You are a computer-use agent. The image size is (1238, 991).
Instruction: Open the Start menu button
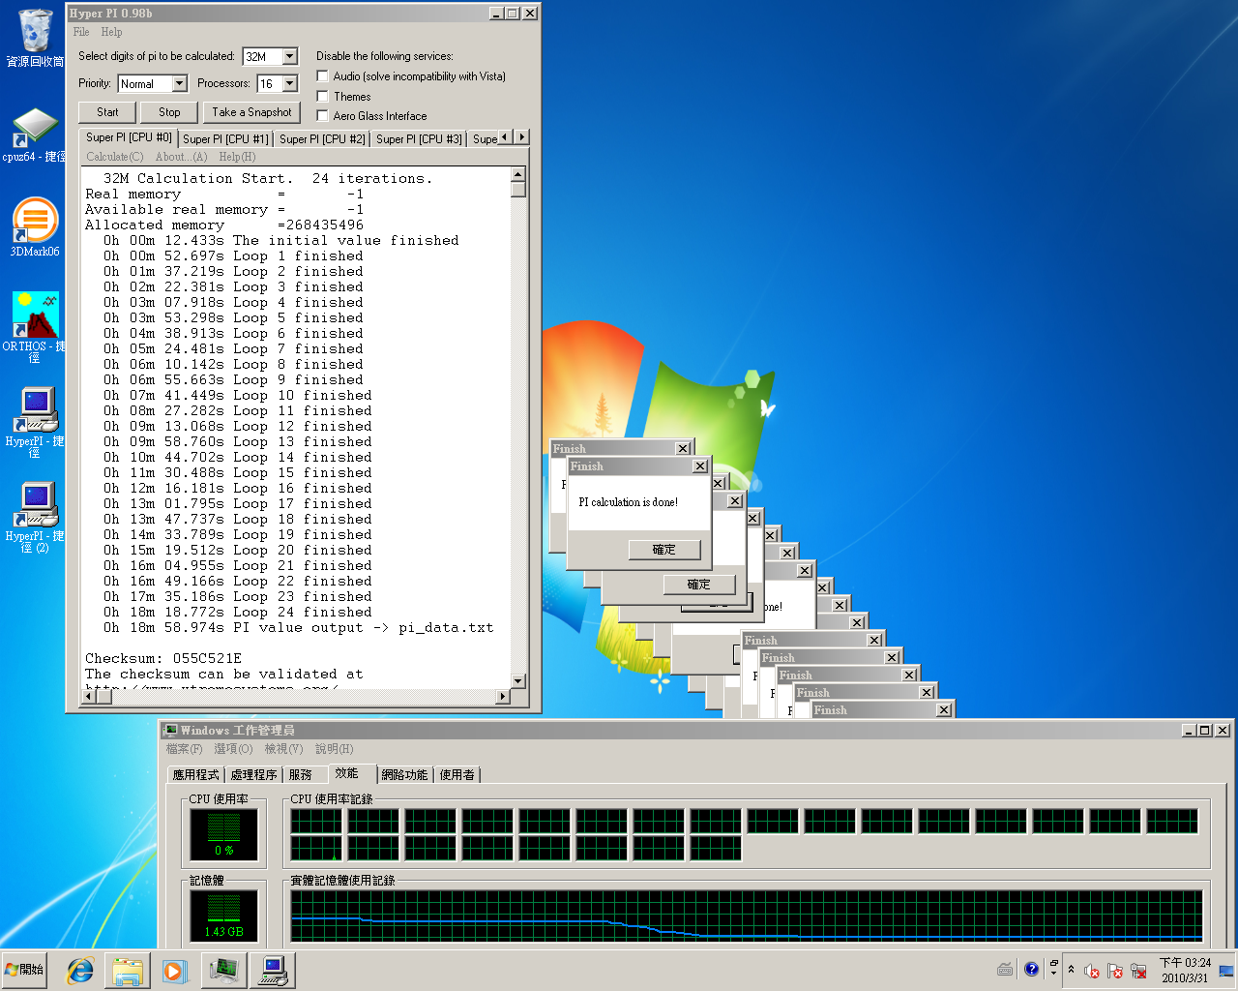25,970
